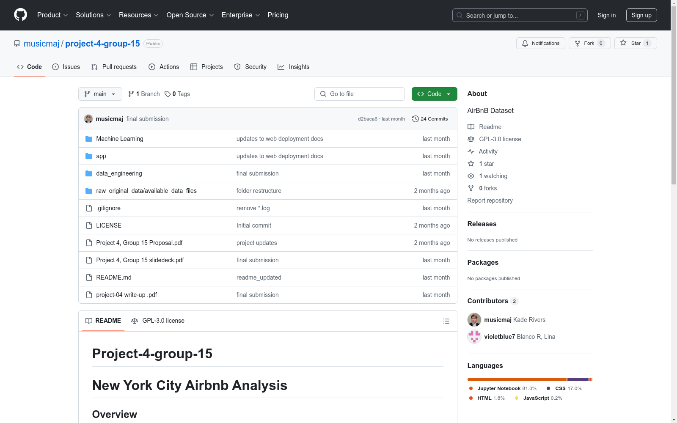Open the commit history clock icon
677x423 pixels.
(x=416, y=119)
